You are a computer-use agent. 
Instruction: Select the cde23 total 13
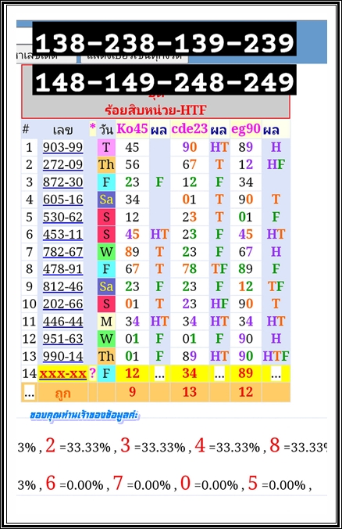(190, 392)
